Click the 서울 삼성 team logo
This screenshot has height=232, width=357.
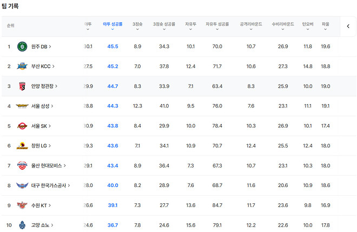(22, 106)
